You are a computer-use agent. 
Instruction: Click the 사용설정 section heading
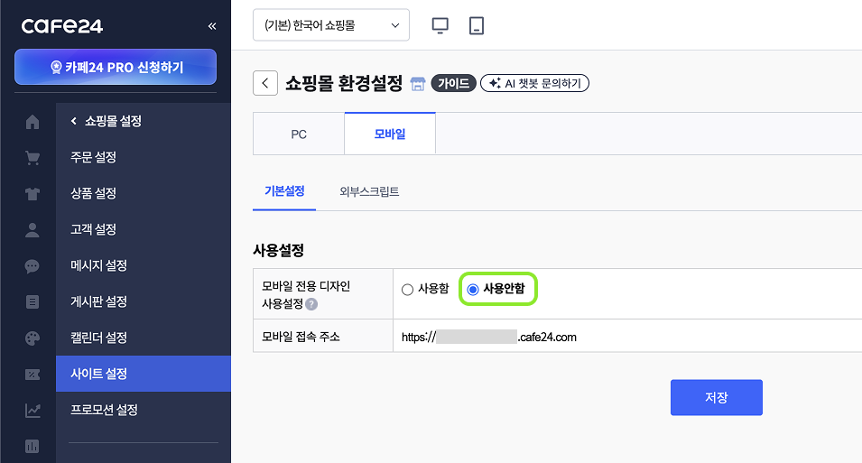click(278, 251)
